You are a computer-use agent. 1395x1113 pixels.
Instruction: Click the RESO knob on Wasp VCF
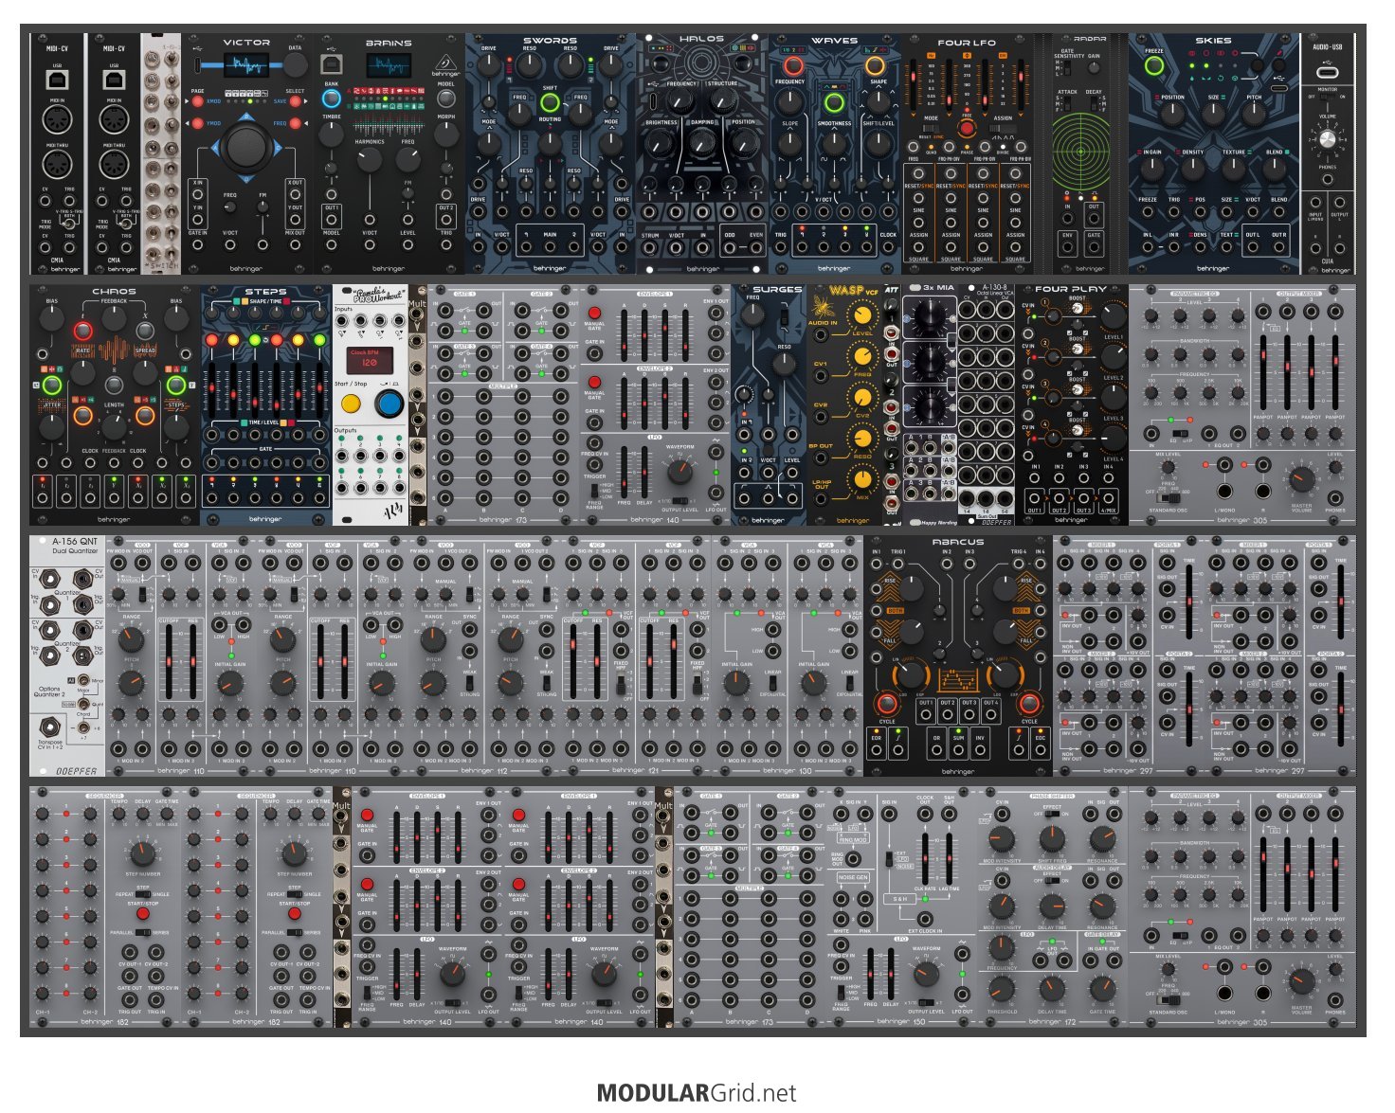coord(862,439)
